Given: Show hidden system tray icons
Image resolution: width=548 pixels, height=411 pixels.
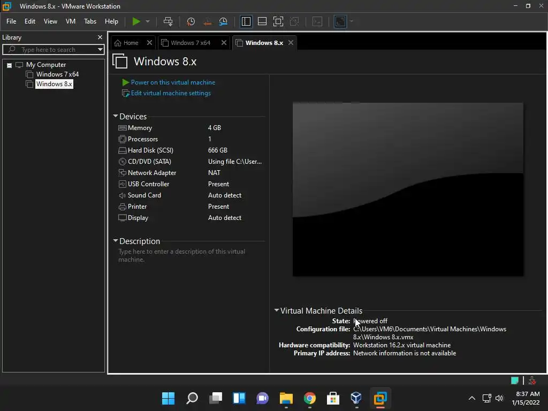Looking at the screenshot, I should click(x=472, y=398).
